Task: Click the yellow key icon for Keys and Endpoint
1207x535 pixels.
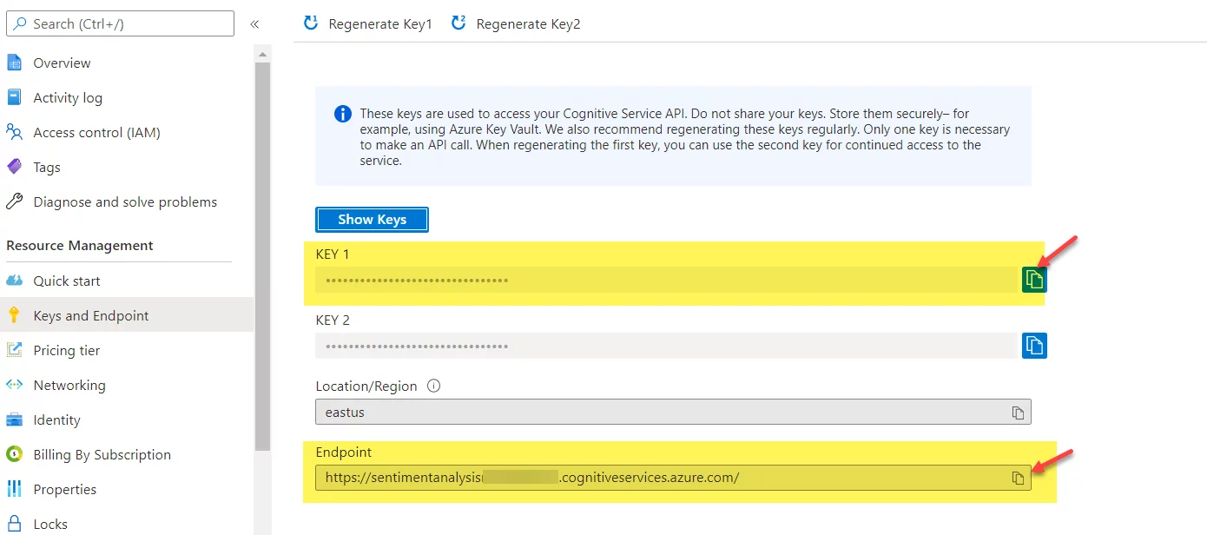Action: tap(14, 315)
